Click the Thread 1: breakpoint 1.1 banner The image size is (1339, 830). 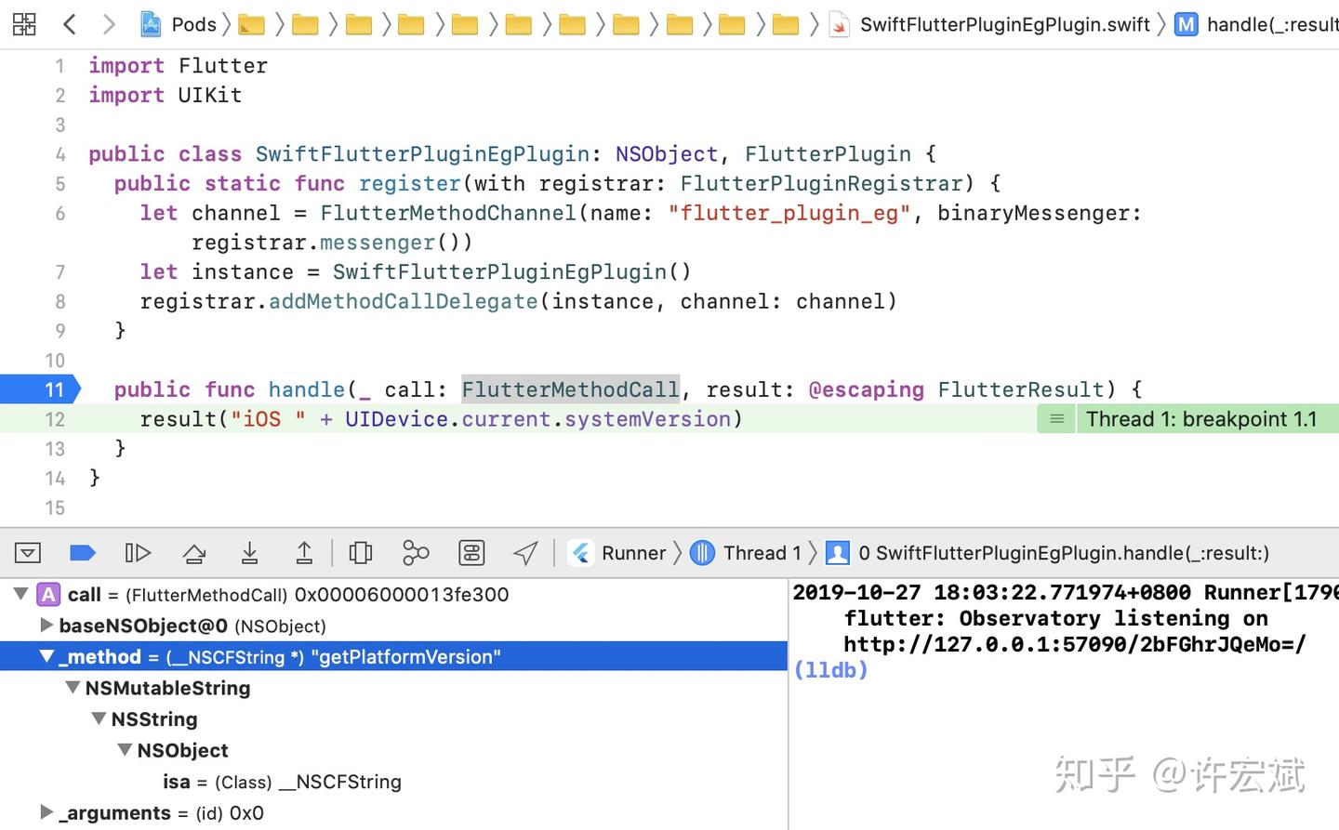tap(1203, 419)
